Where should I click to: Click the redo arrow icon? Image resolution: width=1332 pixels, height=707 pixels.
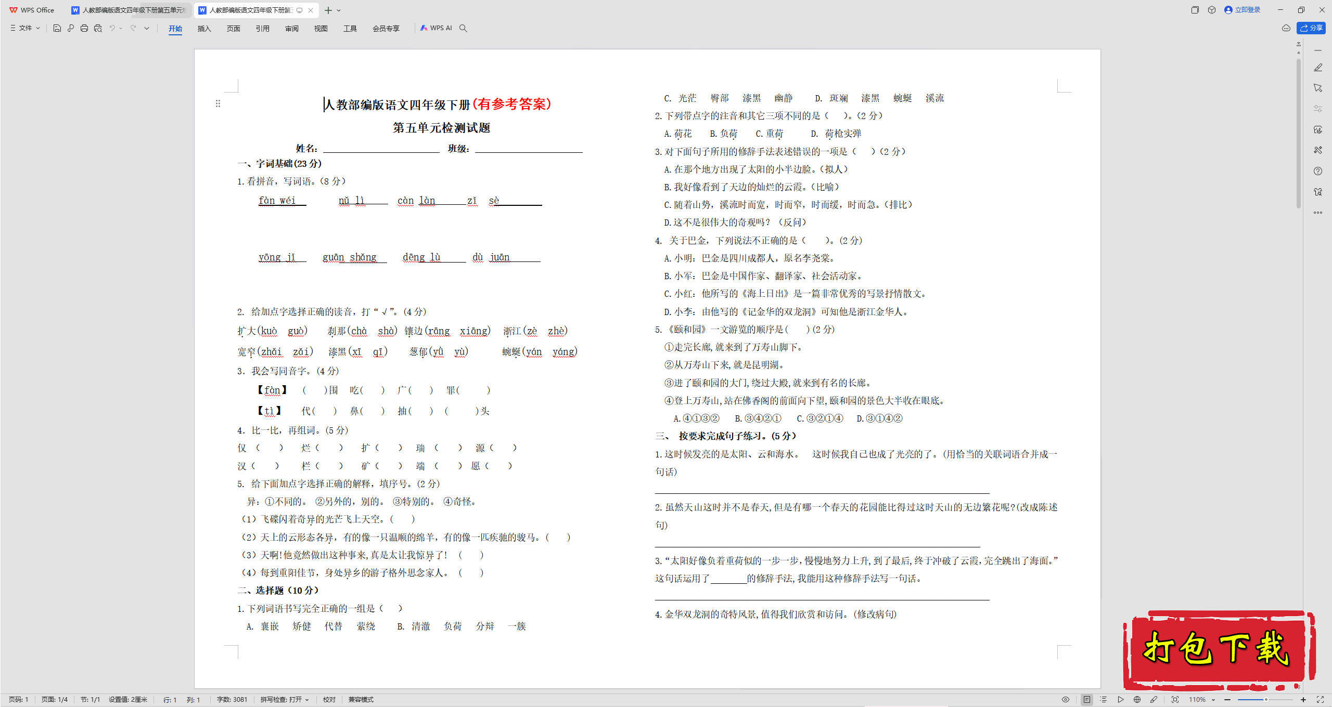(x=134, y=28)
